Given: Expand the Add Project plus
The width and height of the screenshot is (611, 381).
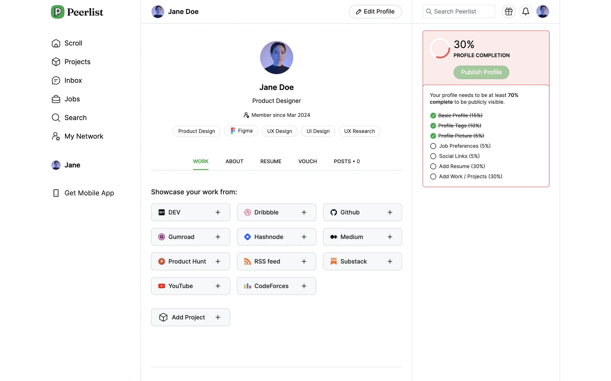Looking at the screenshot, I should [x=218, y=317].
